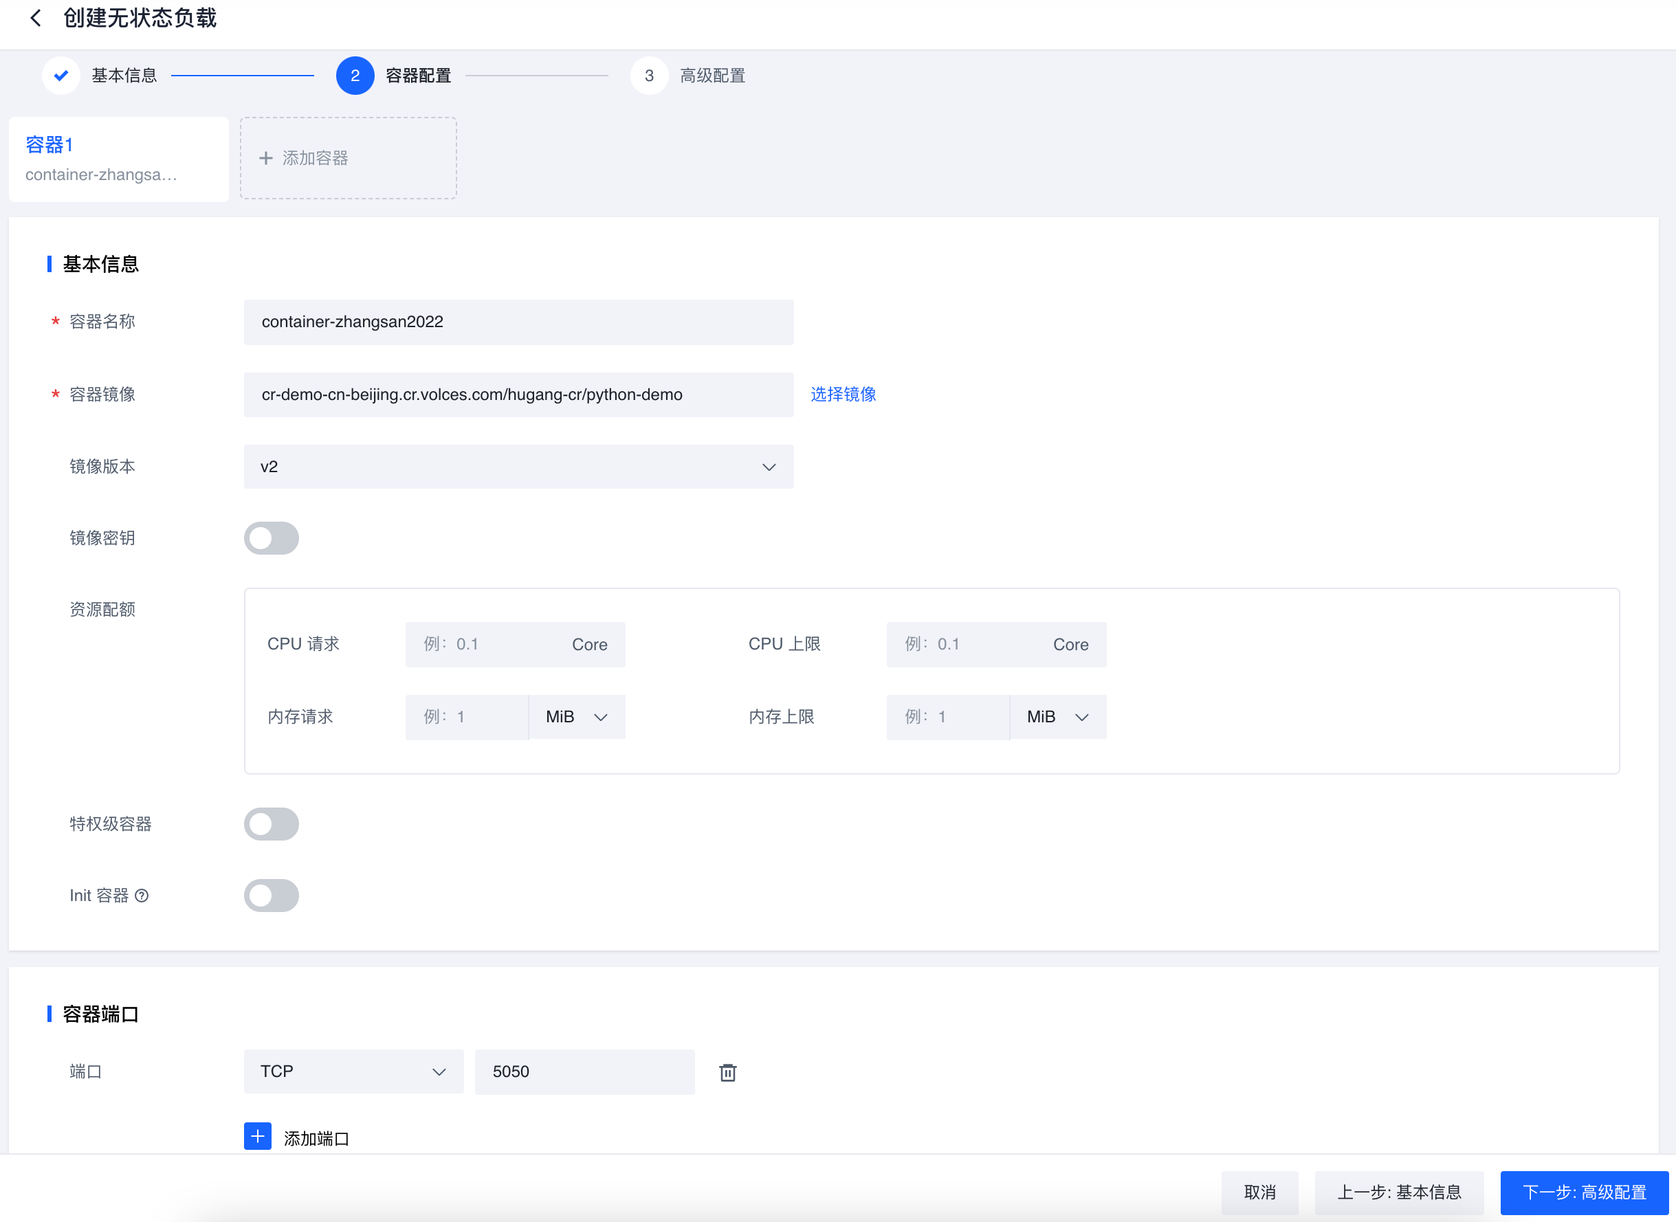The height and width of the screenshot is (1222, 1676).
Task: Select the 容器1 container tab
Action: click(118, 159)
